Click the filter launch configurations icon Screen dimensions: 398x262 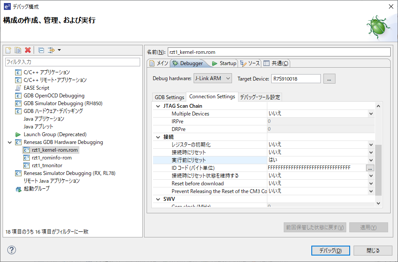[51, 50]
